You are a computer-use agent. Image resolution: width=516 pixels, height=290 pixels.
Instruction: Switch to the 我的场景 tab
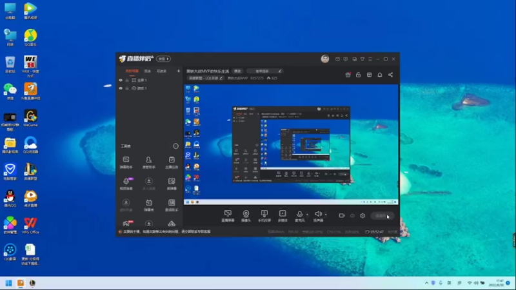click(132, 71)
